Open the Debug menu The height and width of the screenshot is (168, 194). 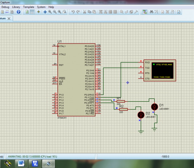5,7
